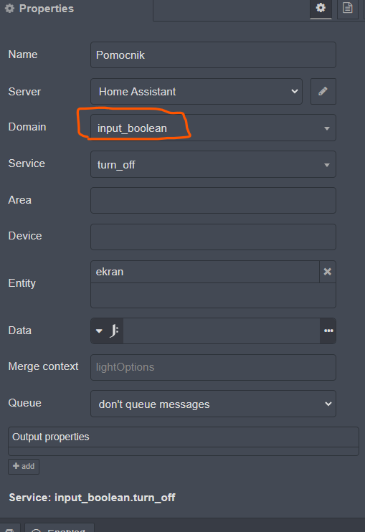Screen dimensions: 365x532
Task: Click the empty Device field
Action: 213,237
